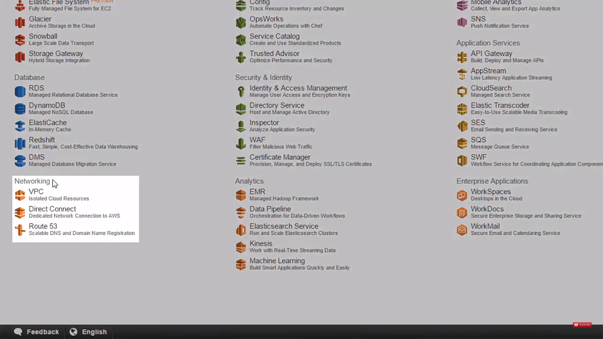This screenshot has height=339, width=603.
Task: Go to the Machine Learning service
Action: click(x=277, y=261)
